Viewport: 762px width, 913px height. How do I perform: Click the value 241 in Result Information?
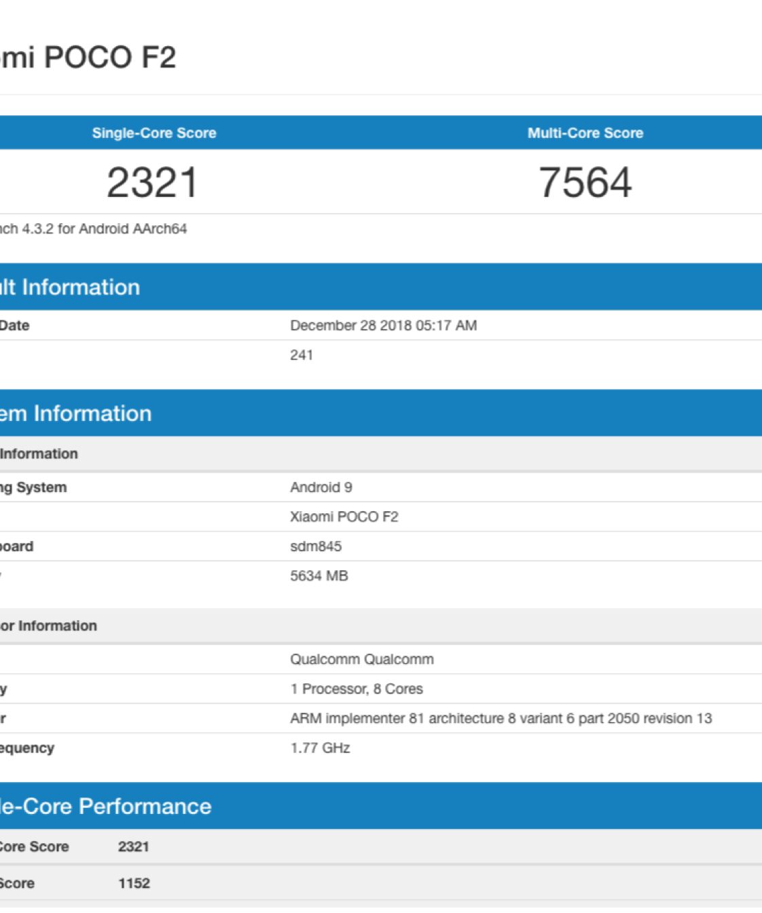pos(302,355)
